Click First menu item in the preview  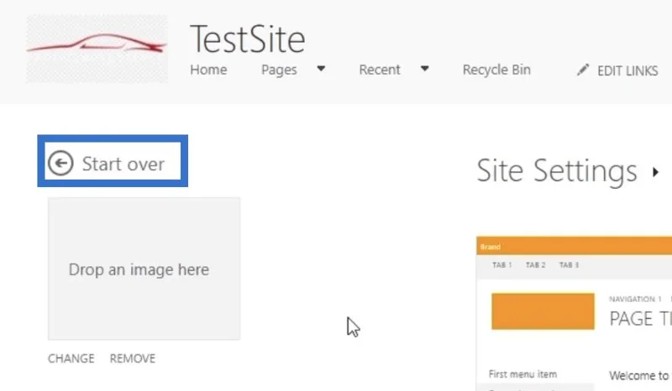coord(522,374)
